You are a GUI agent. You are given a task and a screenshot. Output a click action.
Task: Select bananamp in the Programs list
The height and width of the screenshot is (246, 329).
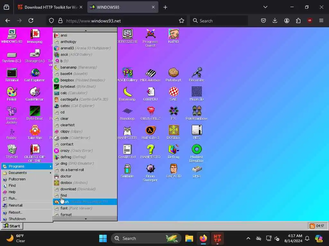pos(85,67)
